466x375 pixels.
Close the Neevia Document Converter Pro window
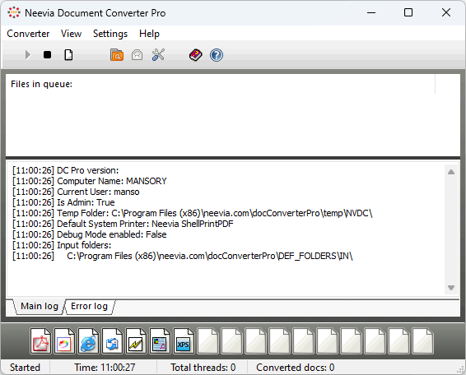(446, 12)
